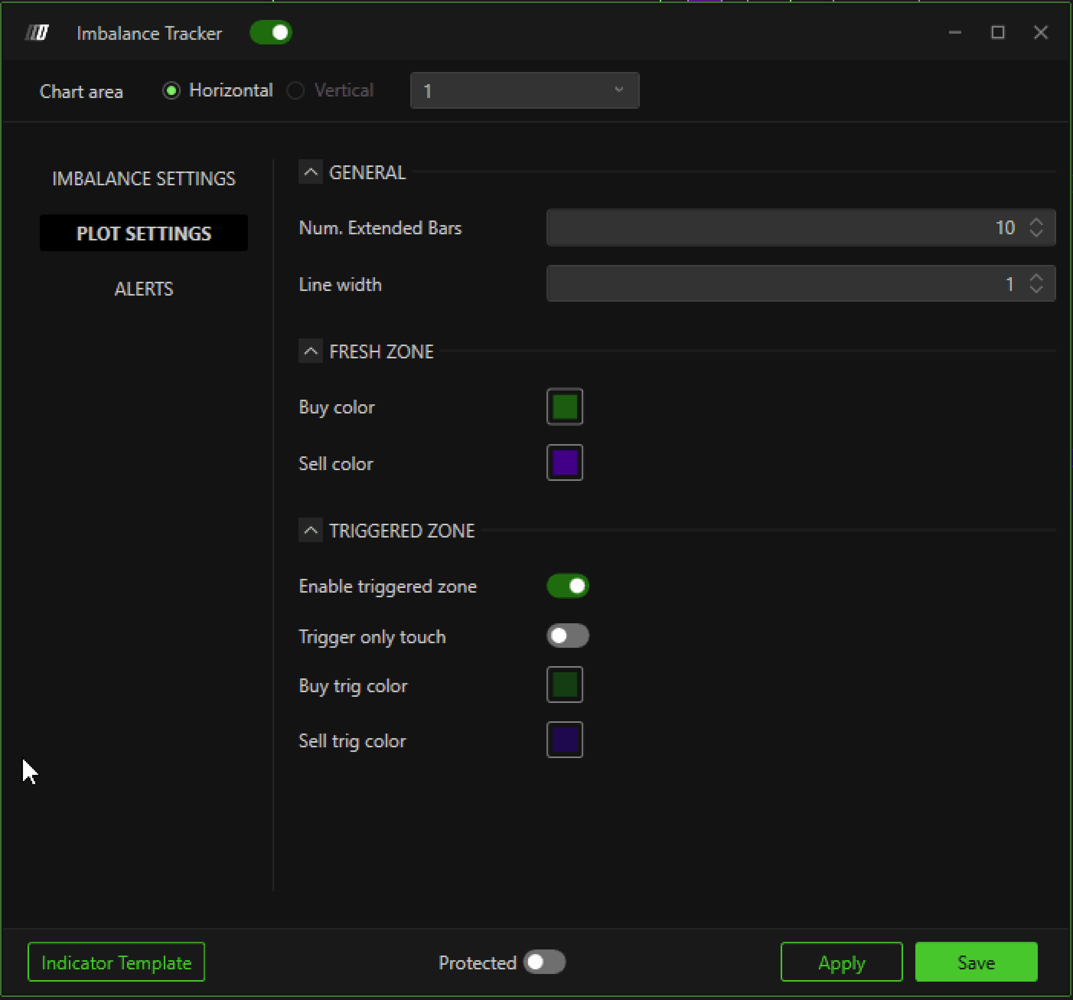Open the IMBALANCE SETTINGS tab
1073x1000 pixels.
144,179
